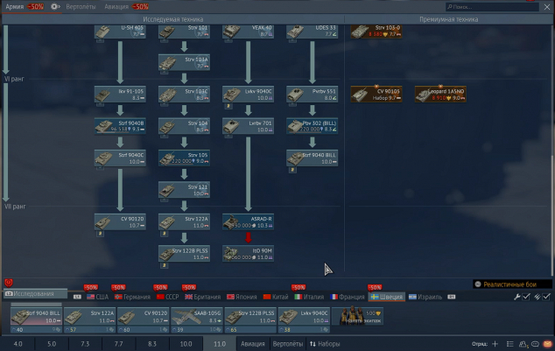Add a squad member with plus icon

click(x=495, y=344)
